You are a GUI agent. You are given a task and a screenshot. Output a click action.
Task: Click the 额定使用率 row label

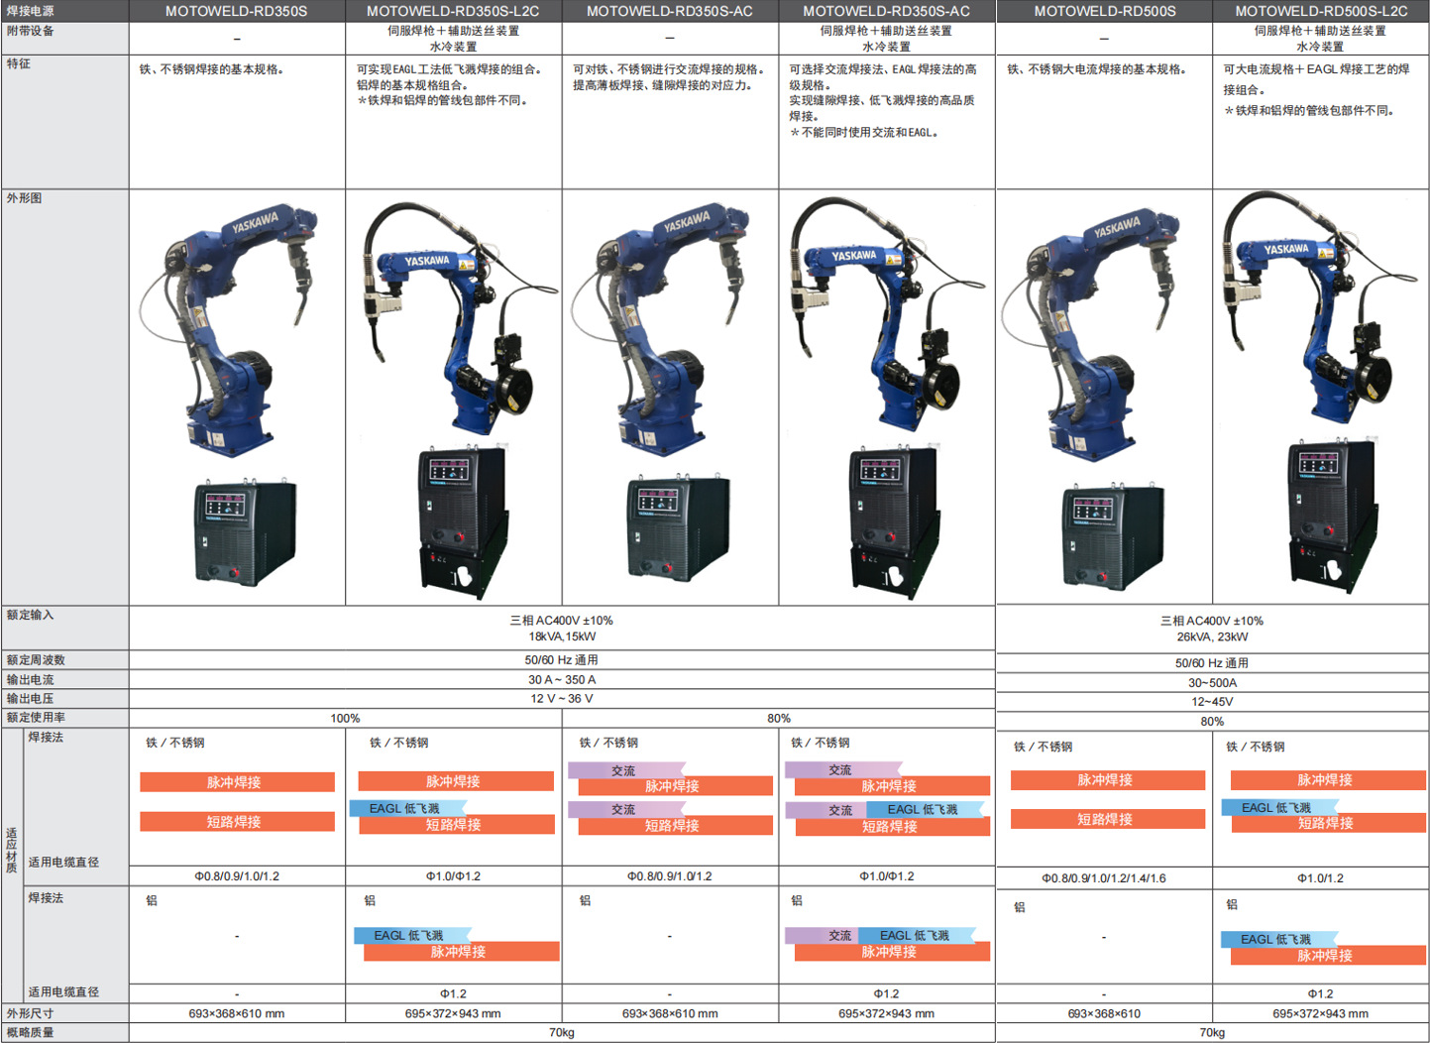pyautogui.click(x=37, y=717)
